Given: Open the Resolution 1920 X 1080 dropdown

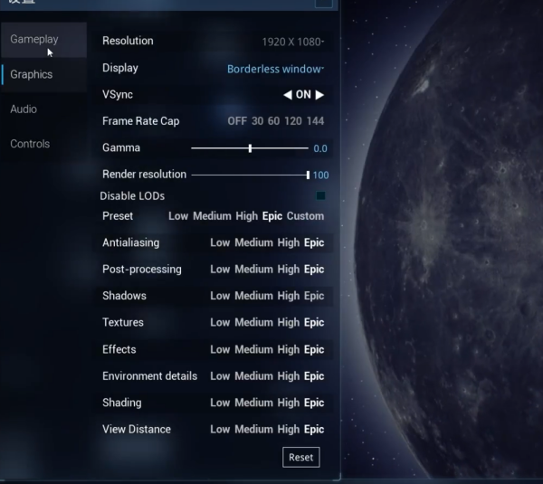Looking at the screenshot, I should pyautogui.click(x=293, y=42).
